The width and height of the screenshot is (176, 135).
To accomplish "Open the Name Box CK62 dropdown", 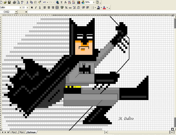I will (16, 12).
